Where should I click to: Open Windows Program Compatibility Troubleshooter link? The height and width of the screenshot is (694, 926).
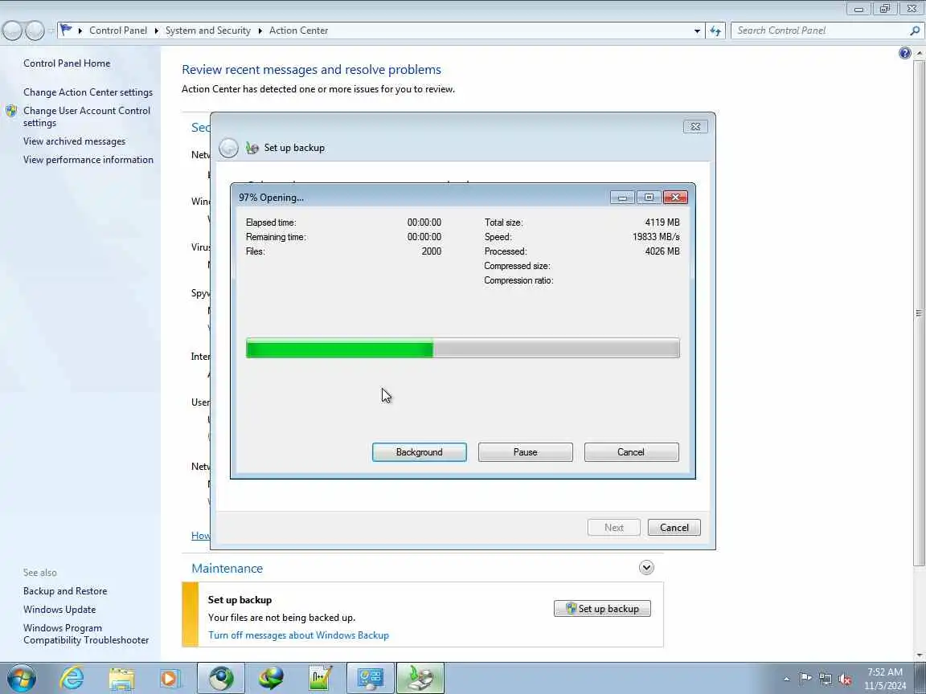(x=86, y=634)
